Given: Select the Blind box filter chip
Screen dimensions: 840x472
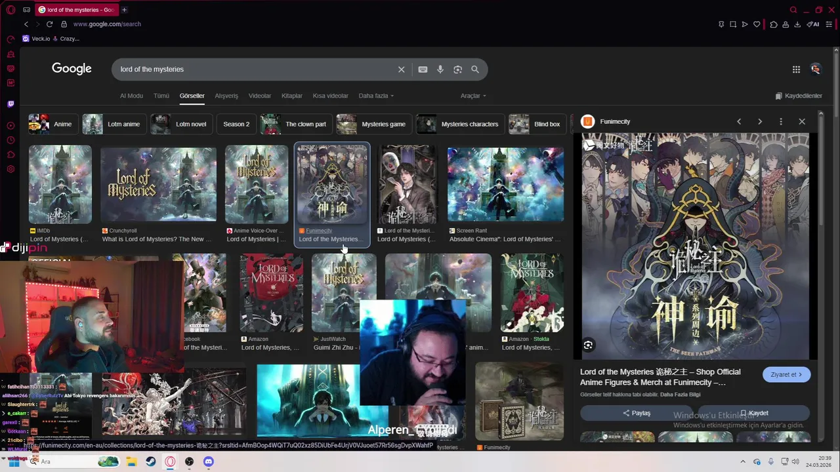Looking at the screenshot, I should pos(536,124).
